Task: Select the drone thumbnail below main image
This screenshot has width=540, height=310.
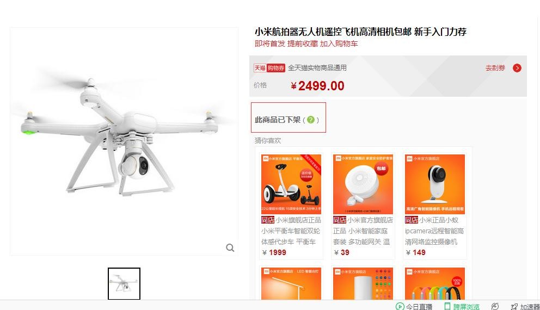Action: pyautogui.click(x=124, y=283)
